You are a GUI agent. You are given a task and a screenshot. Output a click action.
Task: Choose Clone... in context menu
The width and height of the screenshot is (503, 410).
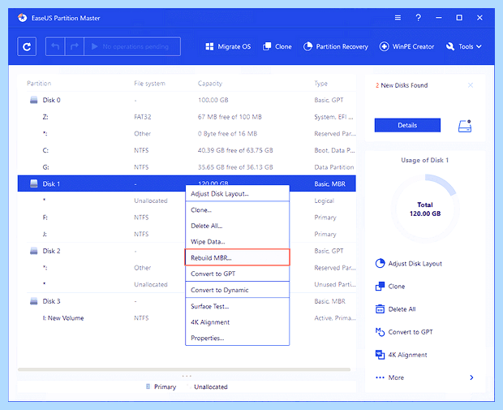pyautogui.click(x=238, y=210)
